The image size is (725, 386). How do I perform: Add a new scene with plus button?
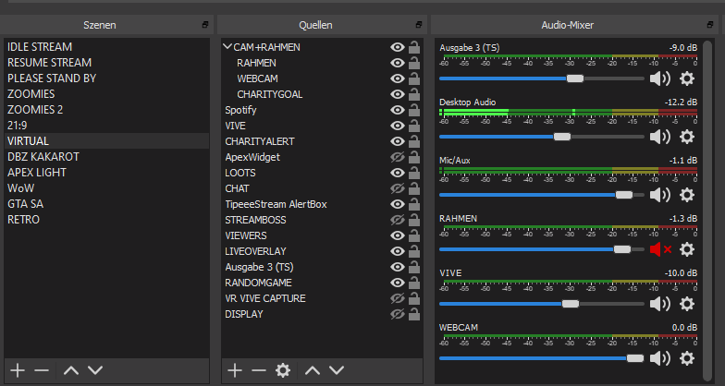coord(16,369)
